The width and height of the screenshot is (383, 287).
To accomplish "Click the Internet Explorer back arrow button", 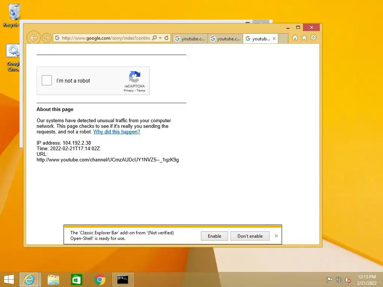I will coord(33,38).
